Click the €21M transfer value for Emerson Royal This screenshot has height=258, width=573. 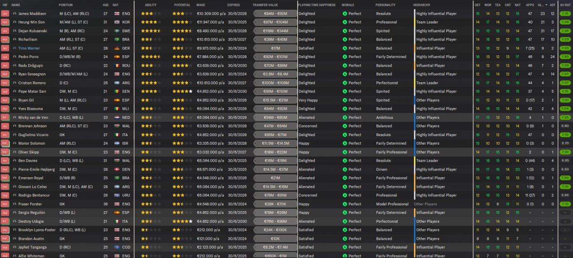pos(275,178)
